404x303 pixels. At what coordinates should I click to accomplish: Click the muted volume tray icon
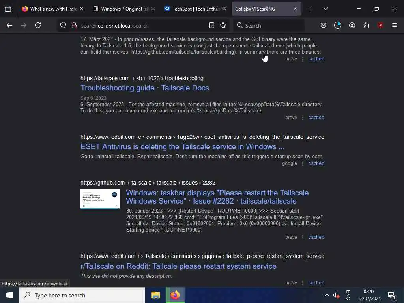coord(336,295)
